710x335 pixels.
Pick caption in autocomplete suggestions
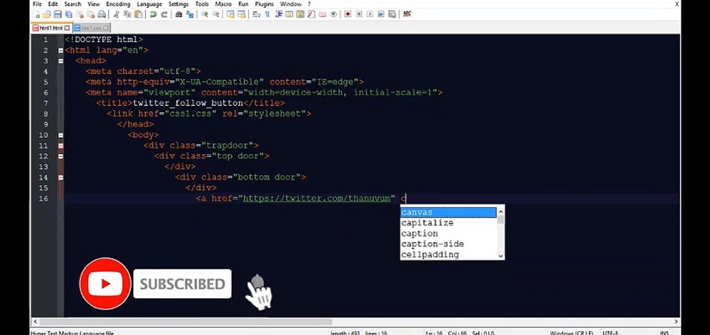(449, 234)
